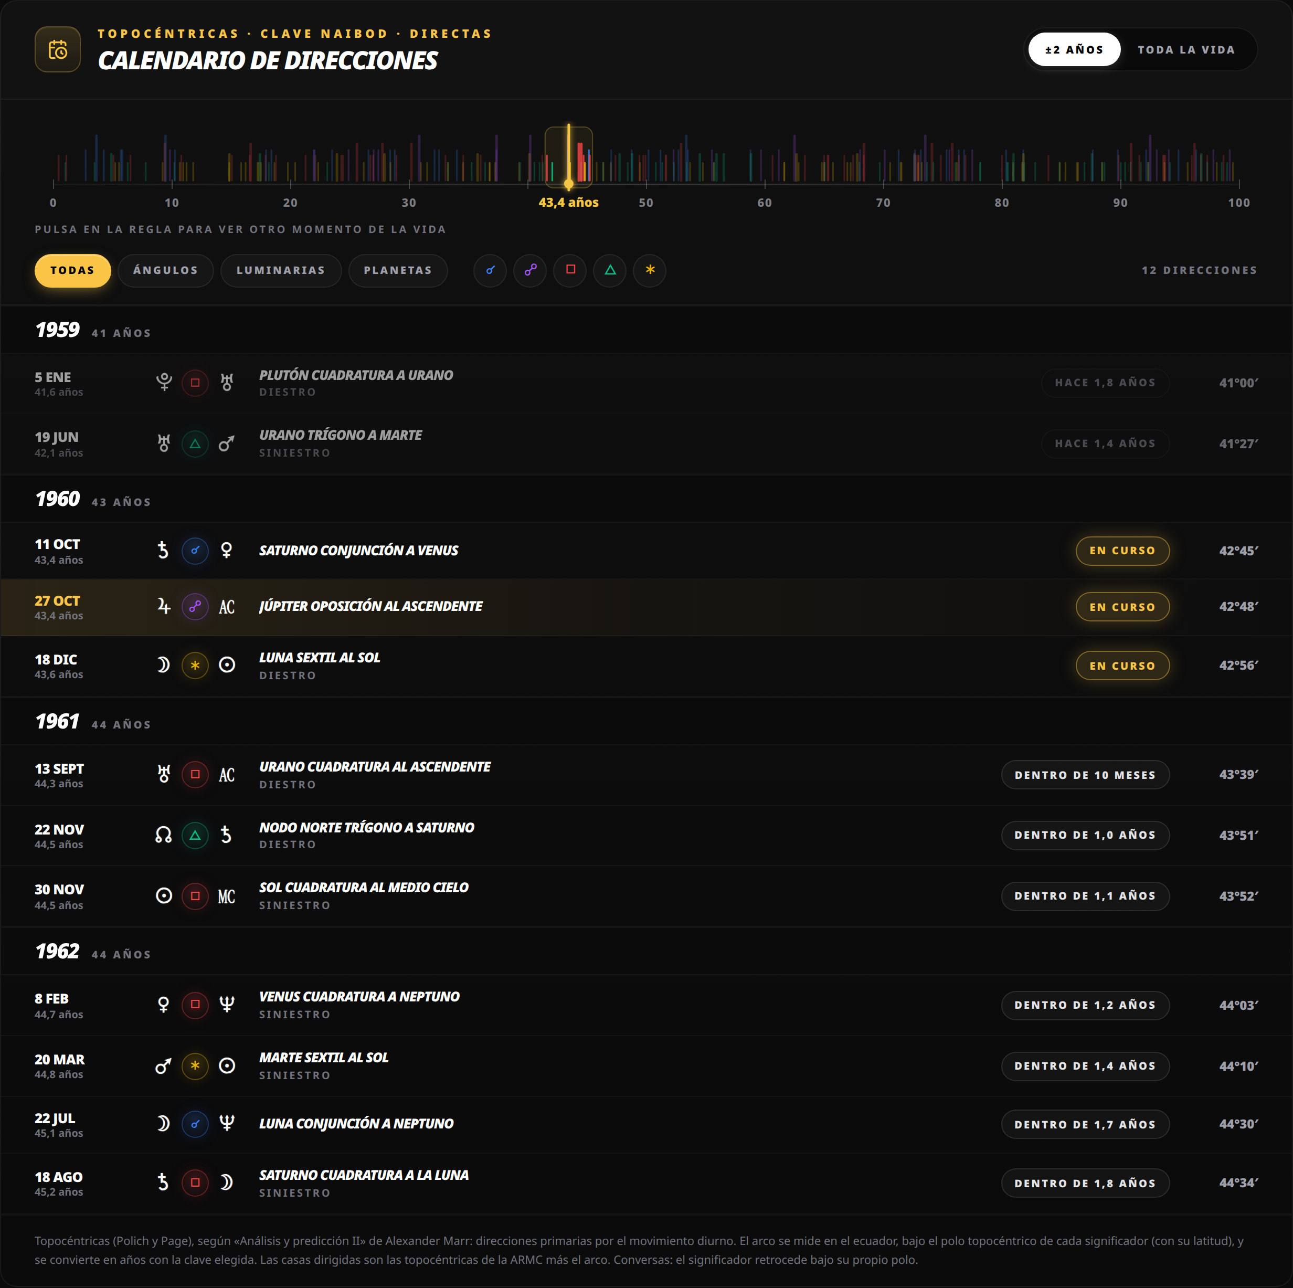Switch range to TODA LA VIDA
The height and width of the screenshot is (1288, 1293).
[1186, 49]
